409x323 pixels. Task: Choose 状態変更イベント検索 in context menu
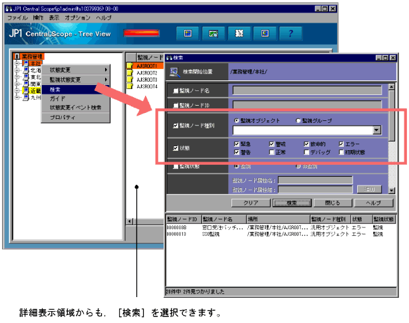click(76, 108)
